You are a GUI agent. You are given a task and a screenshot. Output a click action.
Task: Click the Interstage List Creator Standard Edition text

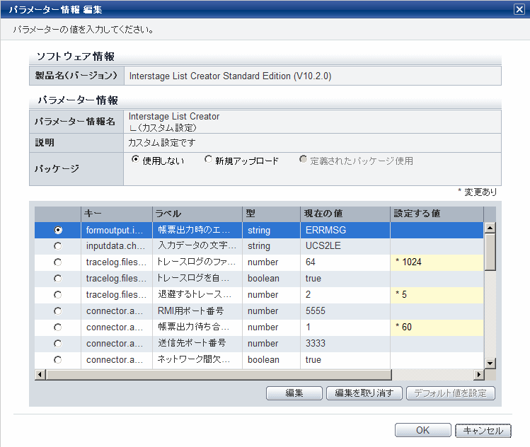point(230,76)
